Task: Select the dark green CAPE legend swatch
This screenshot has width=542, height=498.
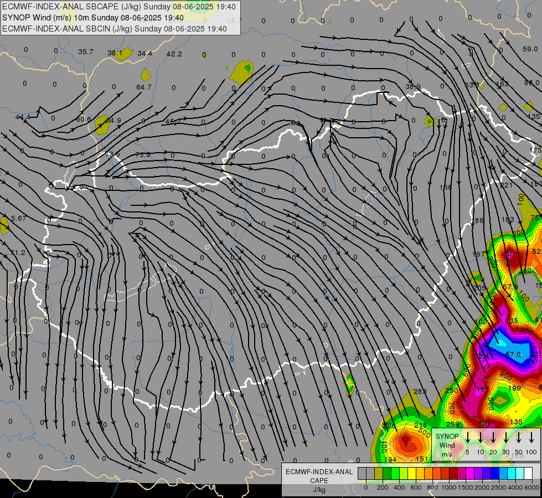Action: (387, 473)
